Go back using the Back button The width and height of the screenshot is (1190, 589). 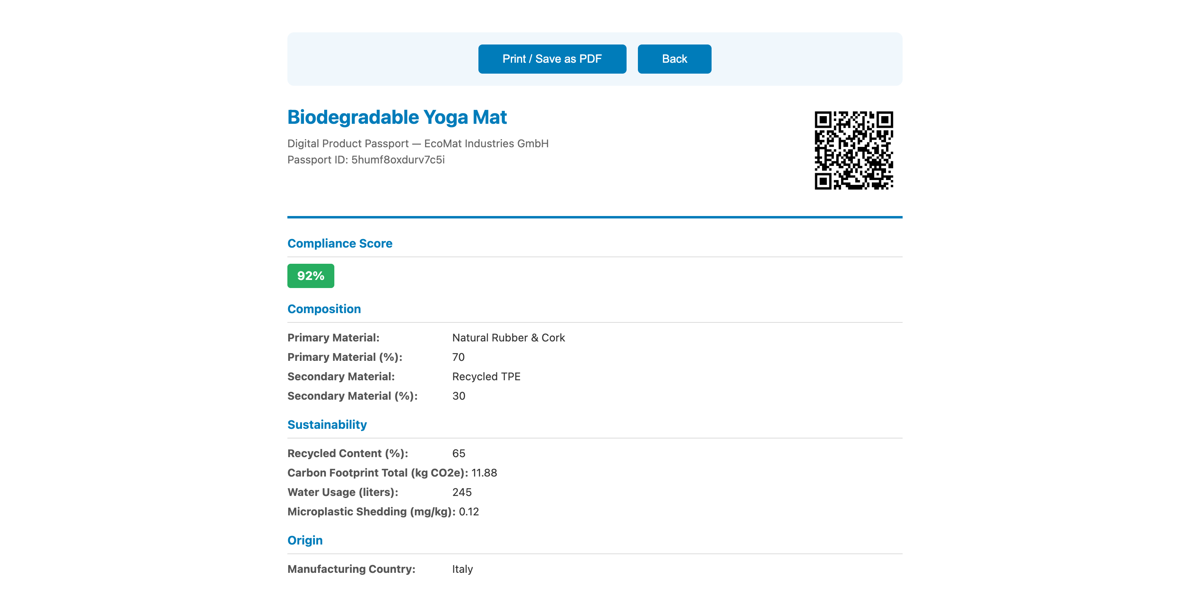674,59
